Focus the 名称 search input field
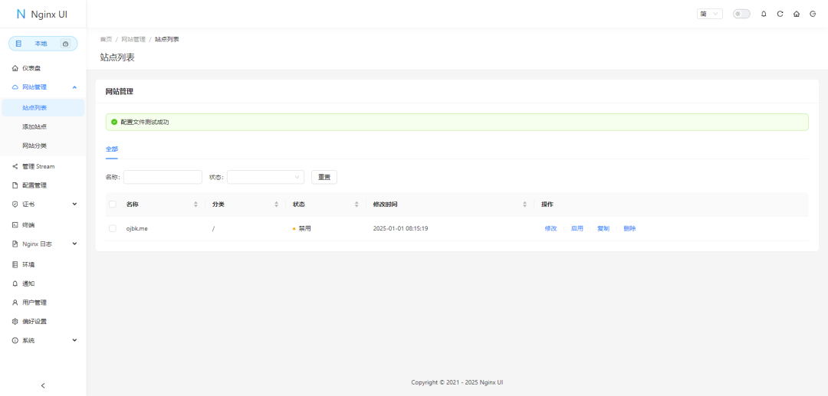 [x=163, y=177]
